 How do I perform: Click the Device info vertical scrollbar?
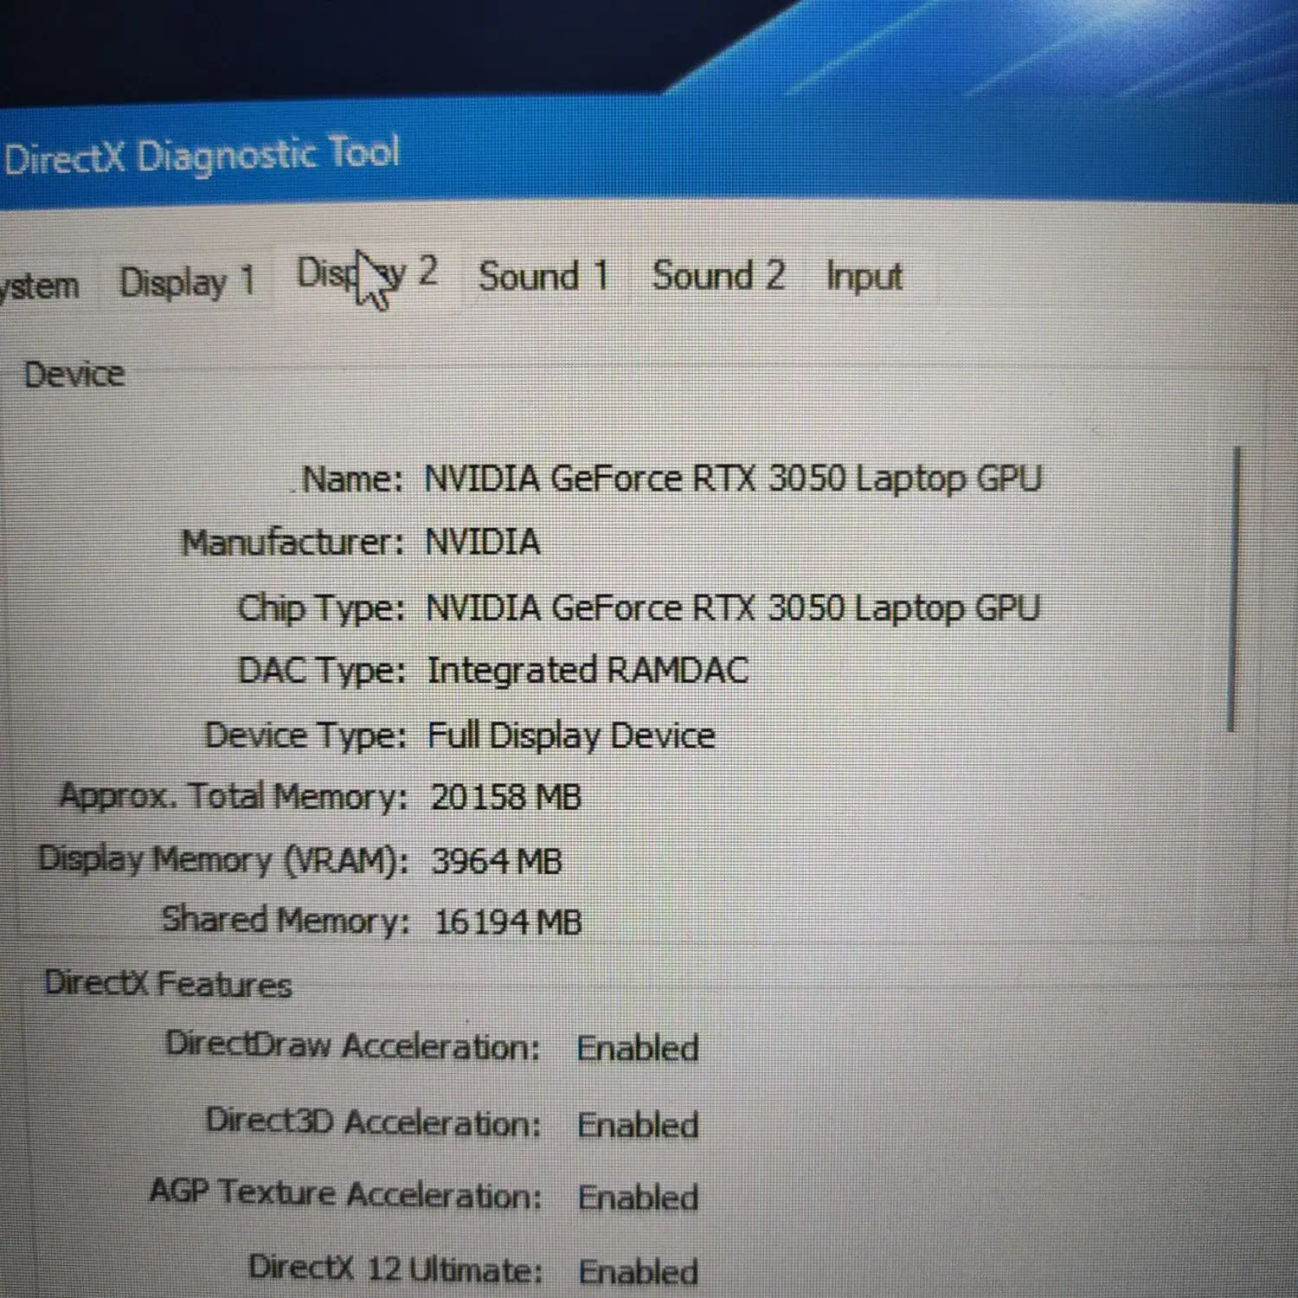click(x=1237, y=590)
